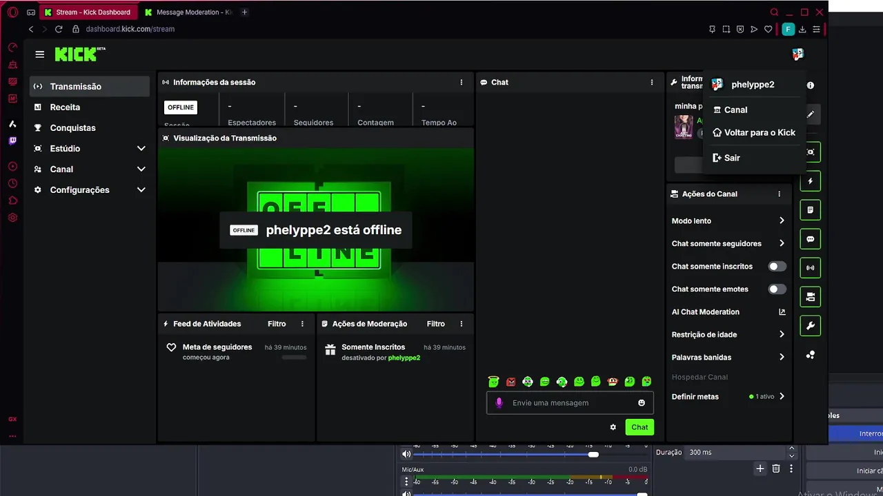883x496 pixels.
Task: Open the Feed de Atividades three-dot options
Action: pyautogui.click(x=302, y=324)
